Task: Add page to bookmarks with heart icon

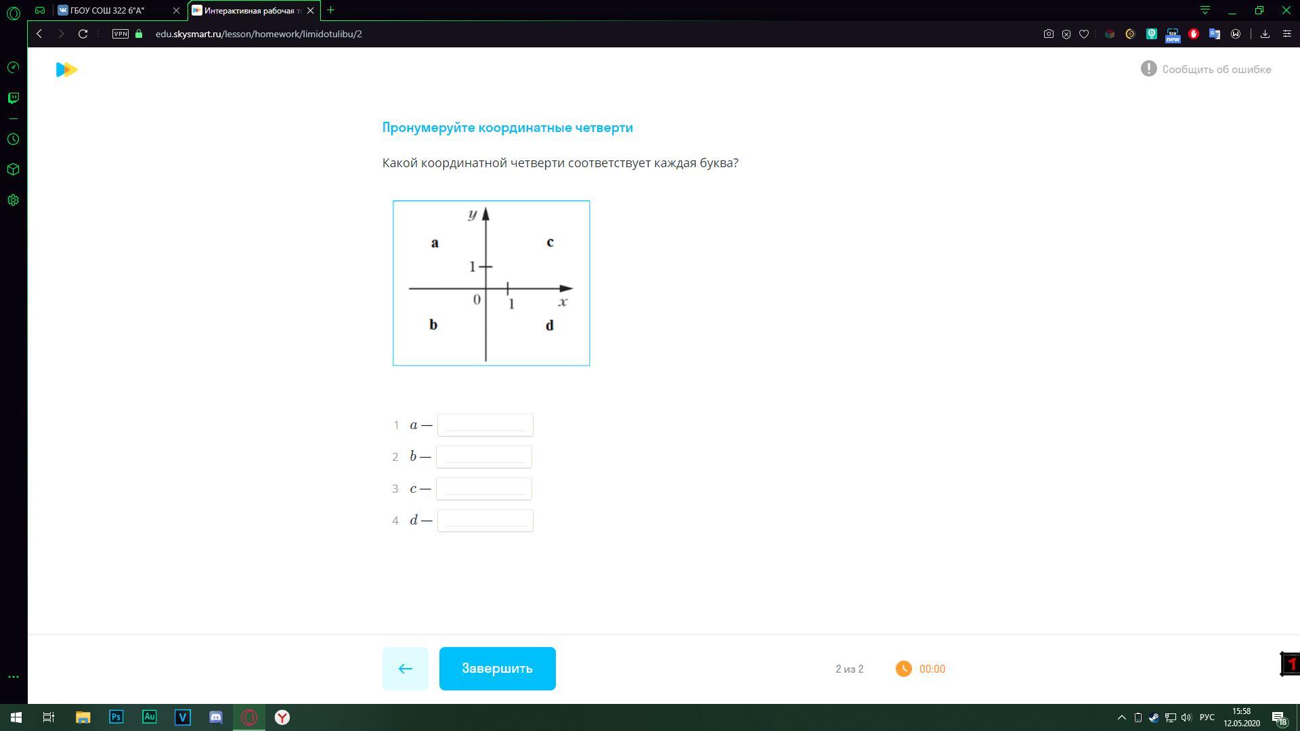Action: [x=1084, y=34]
